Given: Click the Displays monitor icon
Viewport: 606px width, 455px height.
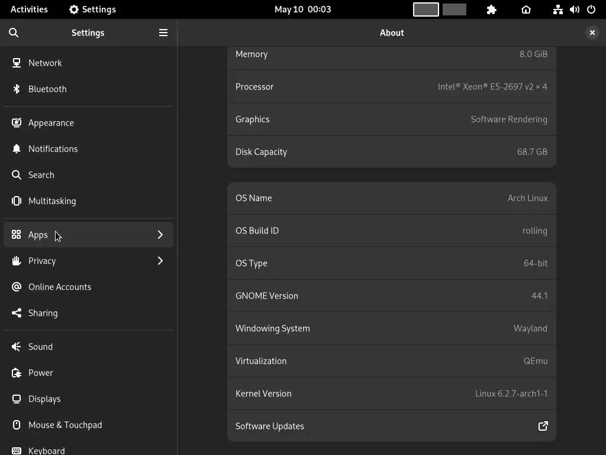Looking at the screenshot, I should pos(16,399).
